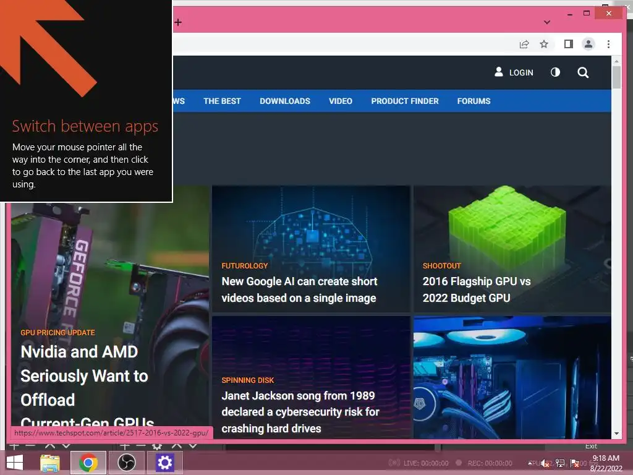The height and width of the screenshot is (475, 633).
Task: Open File Explorer from the taskbar
Action: [x=50, y=463]
